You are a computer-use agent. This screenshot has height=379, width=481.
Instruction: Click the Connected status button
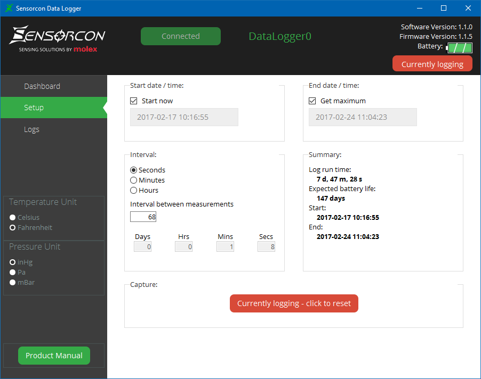click(x=181, y=36)
